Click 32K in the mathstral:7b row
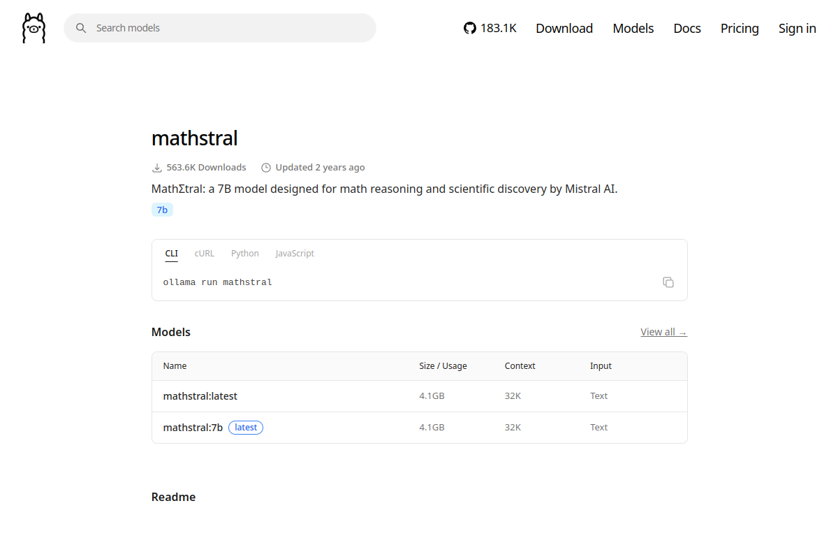This screenshot has width=838, height=559. (x=513, y=428)
